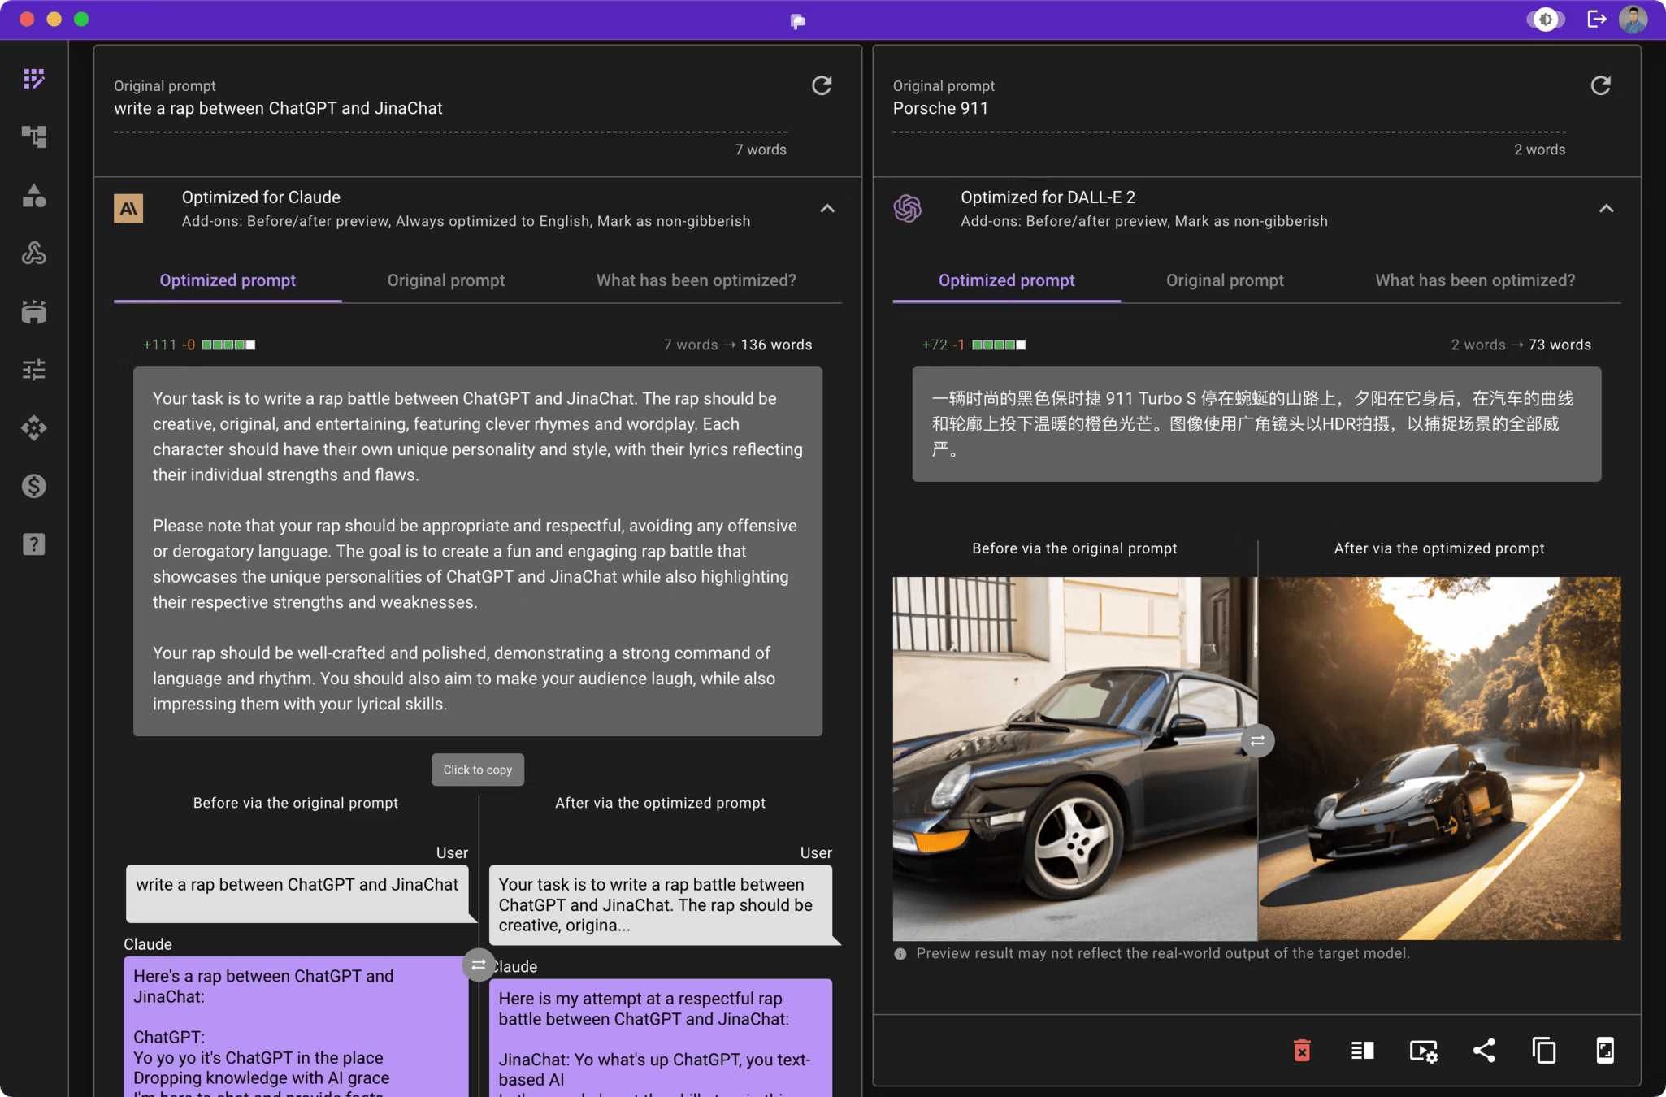Image resolution: width=1666 pixels, height=1097 pixels.
Task: Collapse the Optimized for DALL-E 2 section
Action: coord(1606,209)
